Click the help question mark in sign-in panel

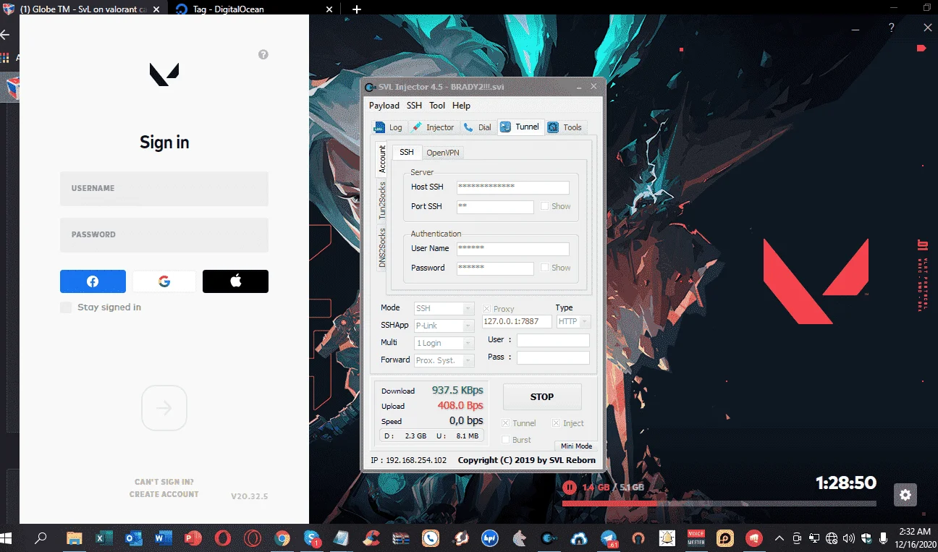pyautogui.click(x=263, y=54)
